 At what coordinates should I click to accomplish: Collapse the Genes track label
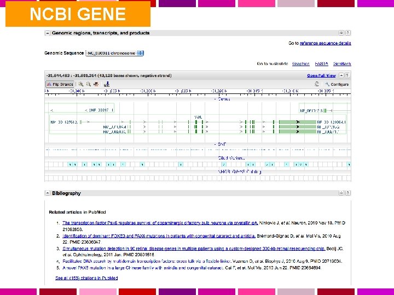(x=222, y=99)
